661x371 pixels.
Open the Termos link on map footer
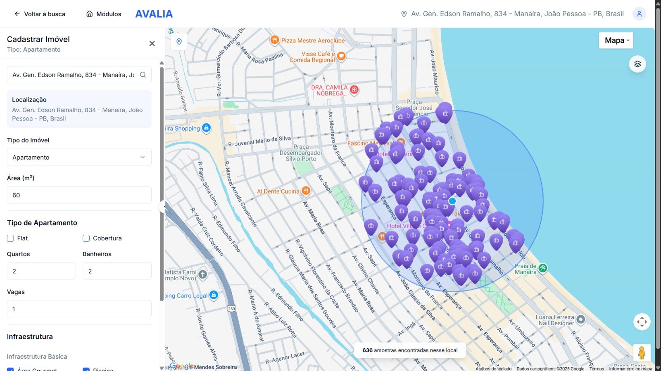(x=596, y=369)
